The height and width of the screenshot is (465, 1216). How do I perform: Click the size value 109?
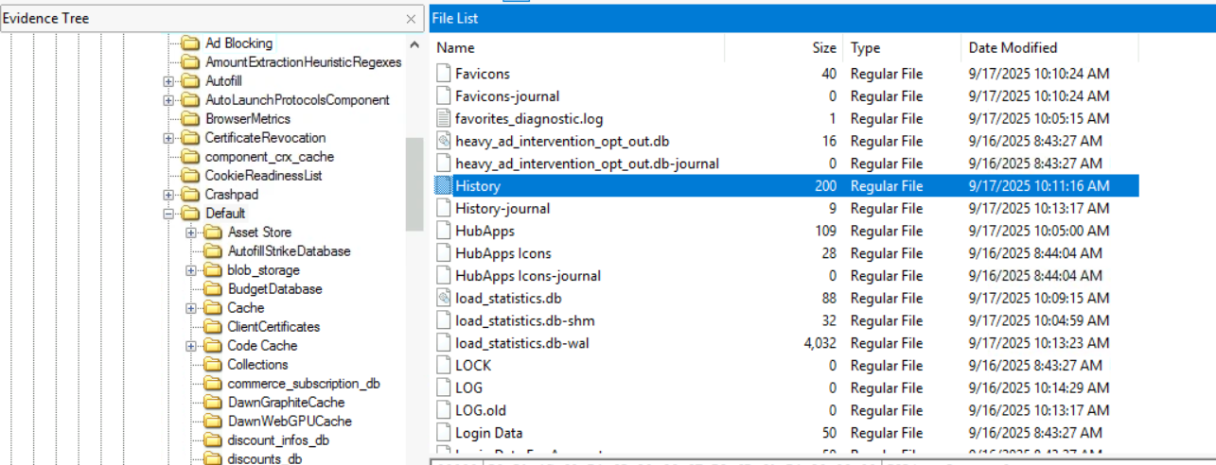click(825, 231)
